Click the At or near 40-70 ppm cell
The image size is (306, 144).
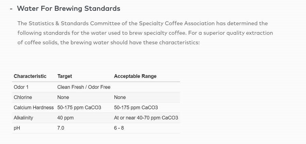(146, 118)
